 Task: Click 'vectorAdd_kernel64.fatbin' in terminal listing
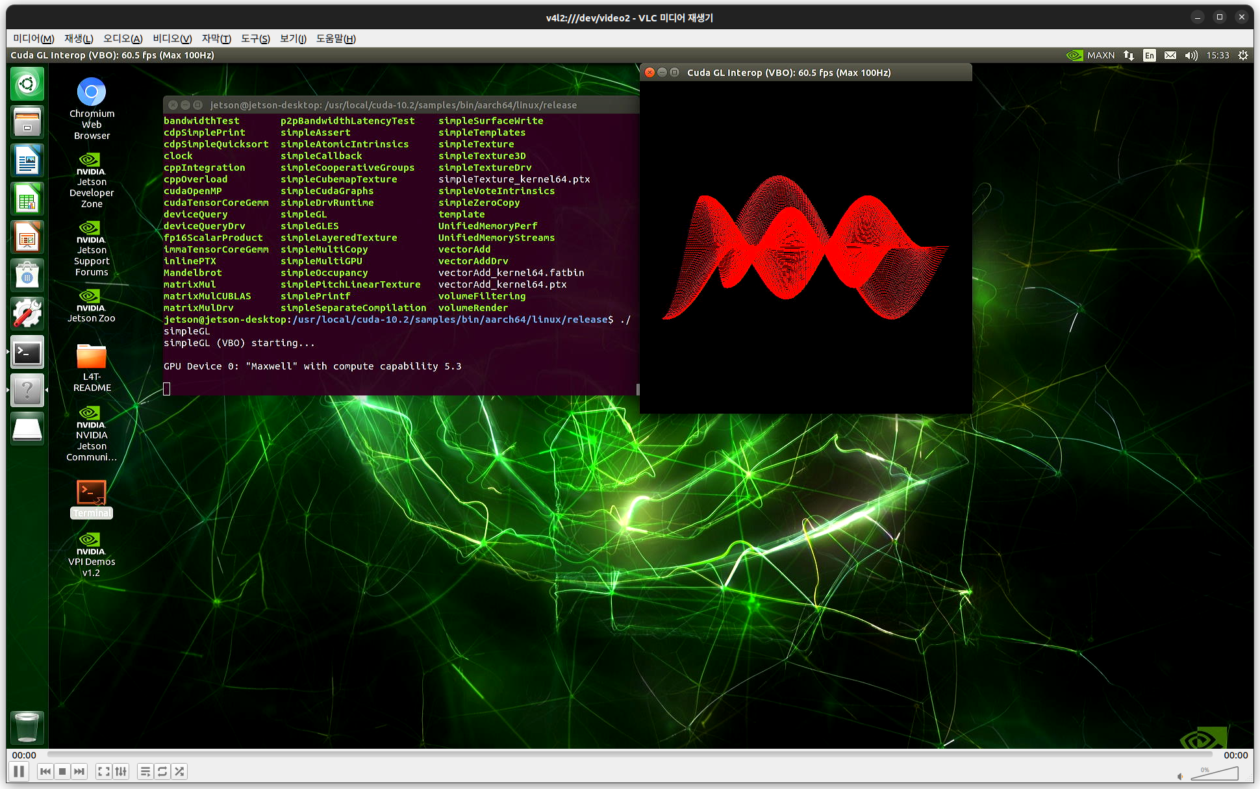click(511, 273)
